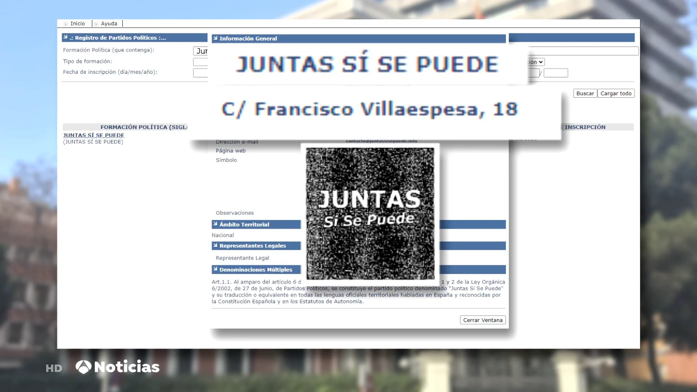Open the partially hidden dropdown ending in 'ión'
The height and width of the screenshot is (392, 697).
pyautogui.click(x=536, y=62)
